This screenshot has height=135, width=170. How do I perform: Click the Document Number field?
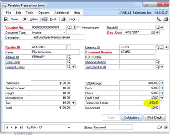pyautogui.click(x=137, y=52)
